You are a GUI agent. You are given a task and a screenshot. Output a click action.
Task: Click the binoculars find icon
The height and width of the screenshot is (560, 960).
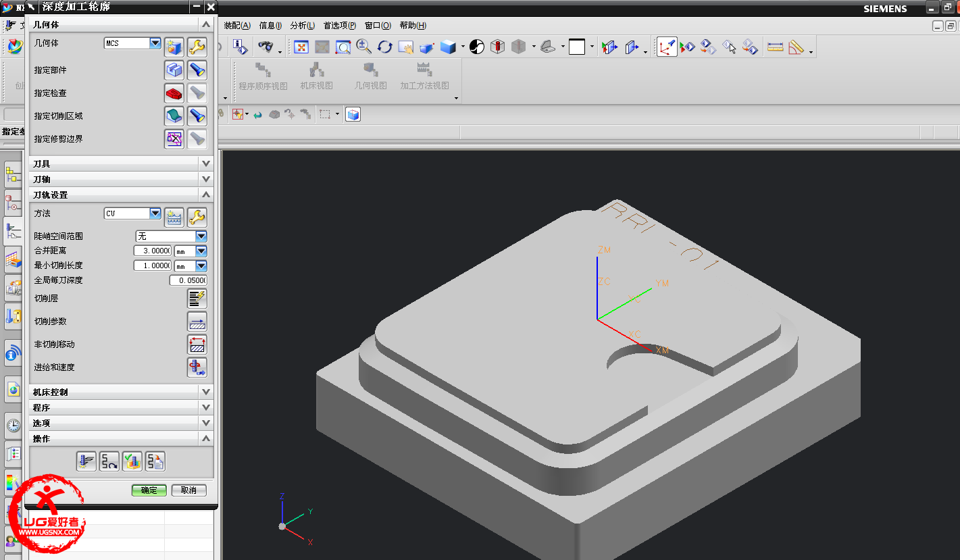[x=266, y=47]
